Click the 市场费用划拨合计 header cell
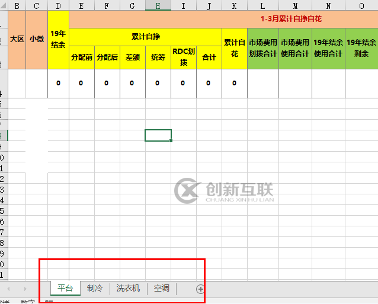 point(263,49)
